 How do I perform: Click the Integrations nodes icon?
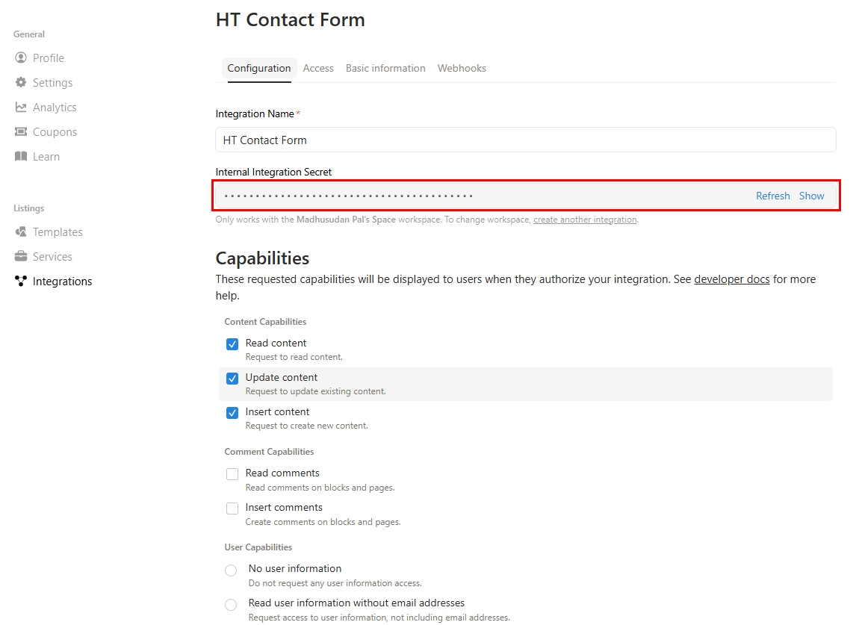coord(21,282)
